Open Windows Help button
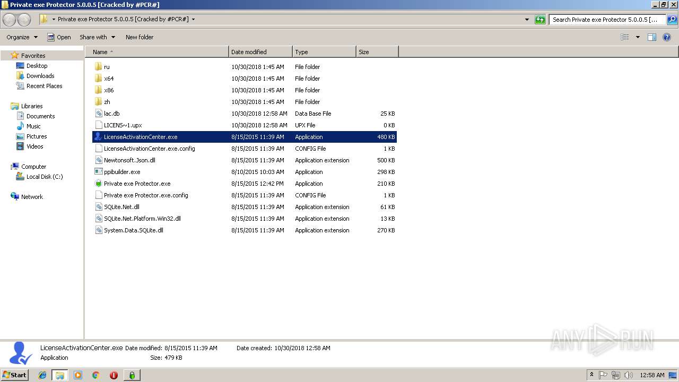The image size is (679, 382). click(667, 37)
